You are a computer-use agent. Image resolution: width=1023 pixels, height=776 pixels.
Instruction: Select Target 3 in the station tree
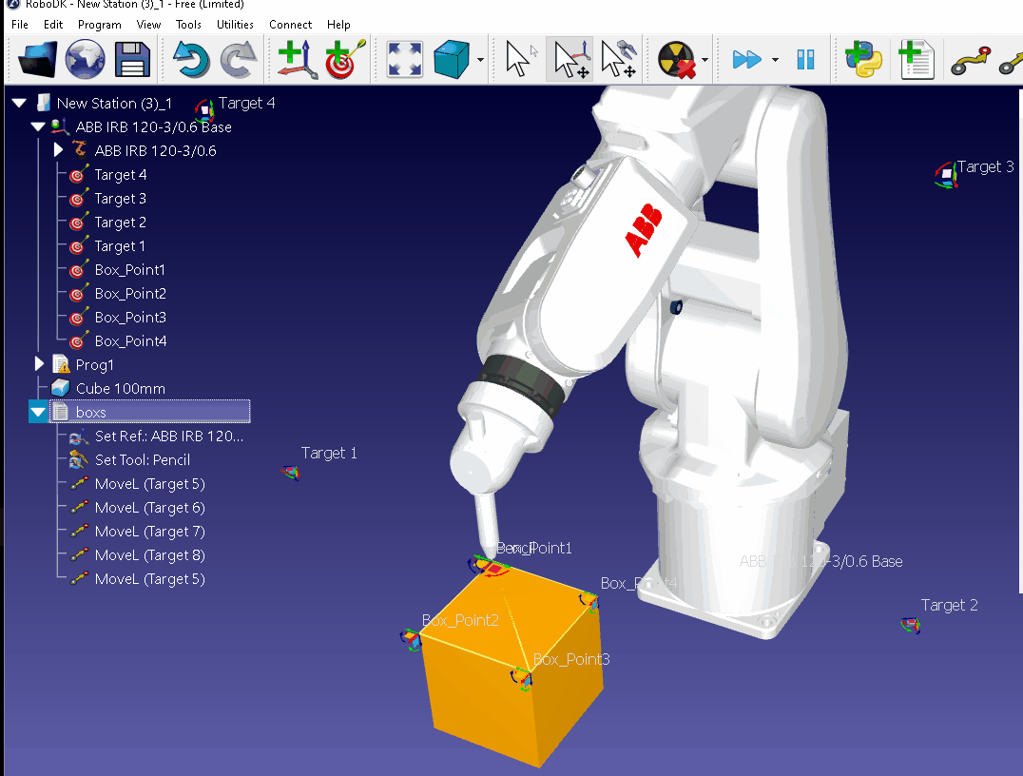pyautogui.click(x=120, y=198)
